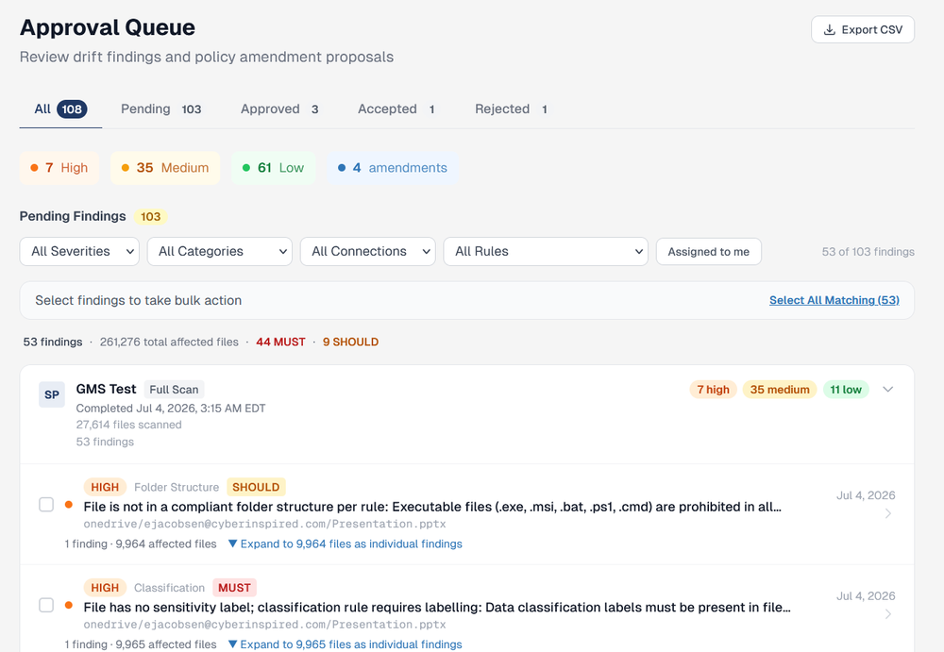
Task: Expand to 9,965 files as individual findings
Action: click(x=345, y=644)
